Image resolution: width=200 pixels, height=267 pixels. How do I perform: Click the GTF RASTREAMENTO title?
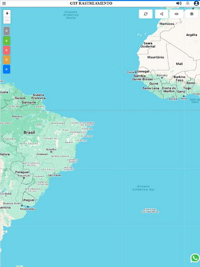91,3
